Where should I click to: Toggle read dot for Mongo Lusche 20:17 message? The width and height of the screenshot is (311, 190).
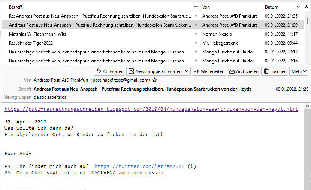[x=196, y=52]
